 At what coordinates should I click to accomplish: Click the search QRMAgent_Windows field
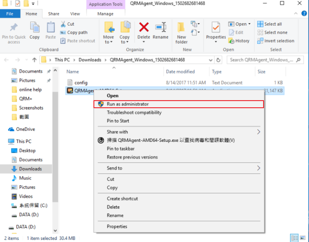(265, 60)
